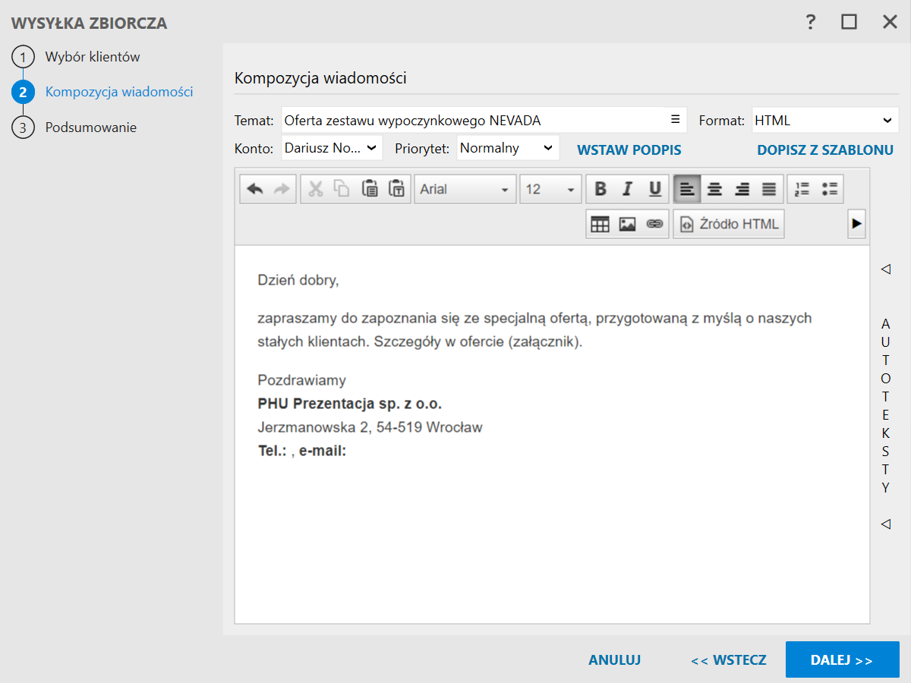Open the Priorytet Normalny dropdown
The height and width of the screenshot is (683, 911).
click(508, 148)
